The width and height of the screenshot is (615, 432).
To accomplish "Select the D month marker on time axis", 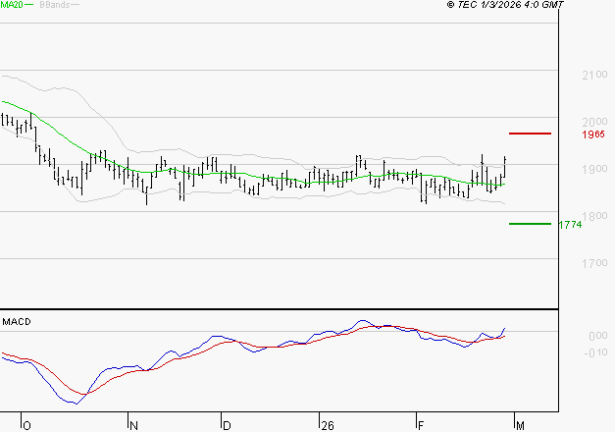I will (x=227, y=425).
